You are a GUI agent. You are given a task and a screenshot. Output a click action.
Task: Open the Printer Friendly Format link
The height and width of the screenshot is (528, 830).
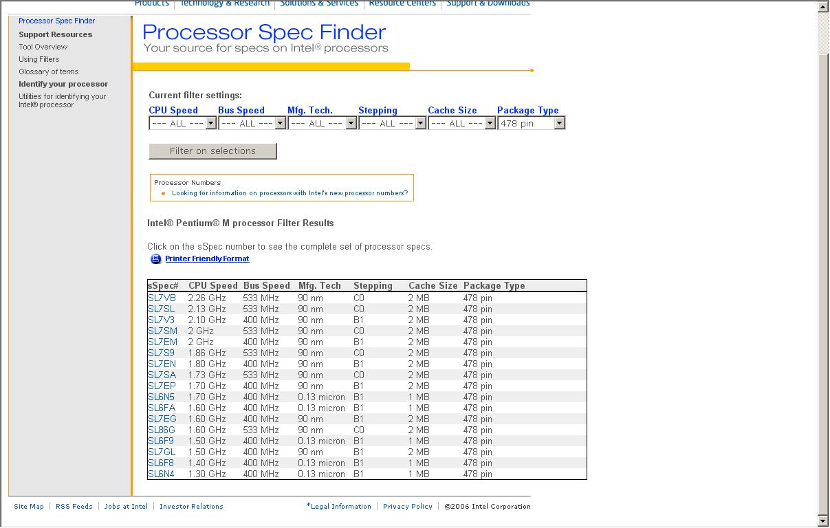(207, 259)
